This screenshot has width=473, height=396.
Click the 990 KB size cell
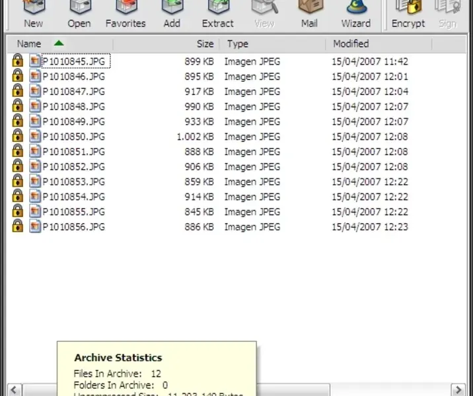click(199, 107)
